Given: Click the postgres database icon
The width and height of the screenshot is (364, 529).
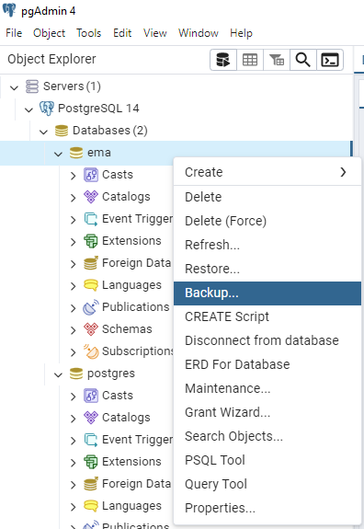Looking at the screenshot, I should (75, 374).
